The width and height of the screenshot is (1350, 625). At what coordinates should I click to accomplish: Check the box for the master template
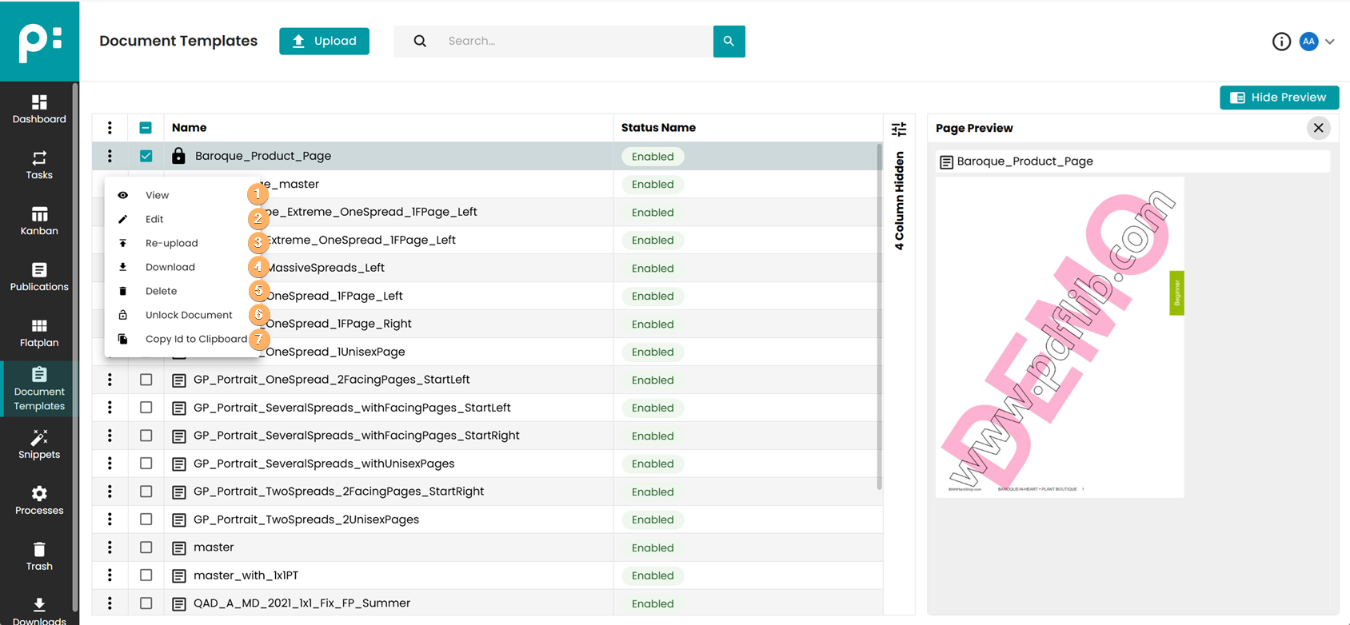point(146,547)
